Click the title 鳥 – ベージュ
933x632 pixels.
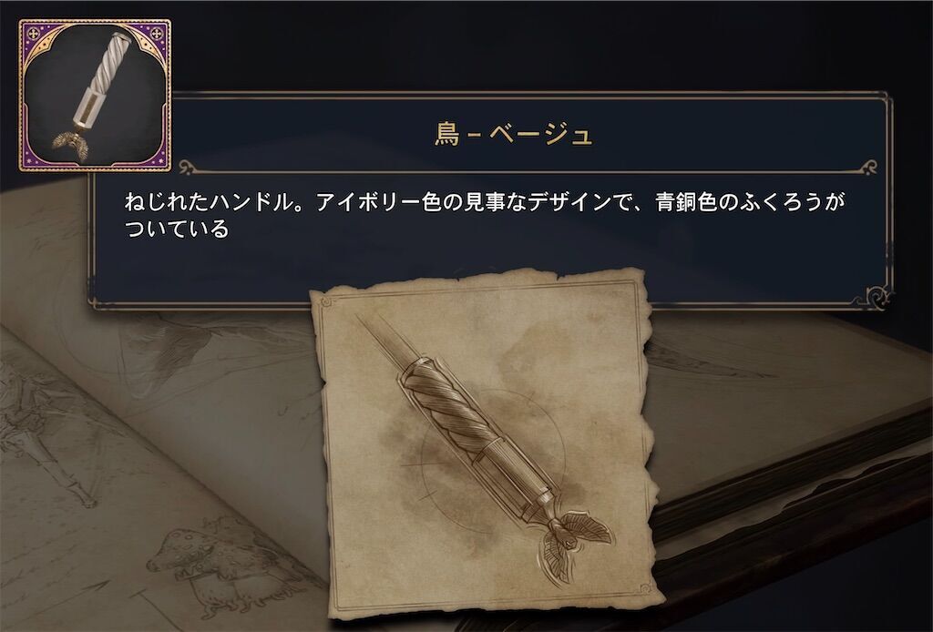click(x=513, y=135)
